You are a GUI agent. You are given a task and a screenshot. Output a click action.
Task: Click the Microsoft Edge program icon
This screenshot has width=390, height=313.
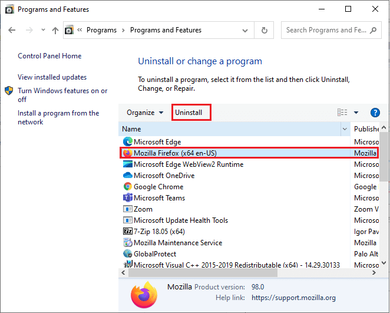(128, 141)
